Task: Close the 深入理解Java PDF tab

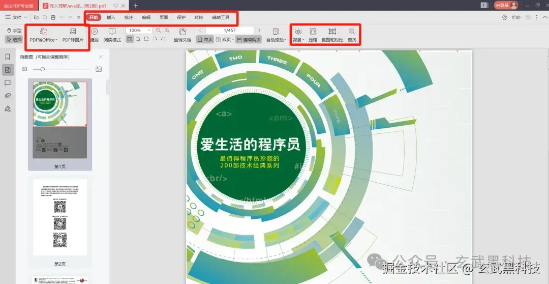Action: pyautogui.click(x=123, y=6)
